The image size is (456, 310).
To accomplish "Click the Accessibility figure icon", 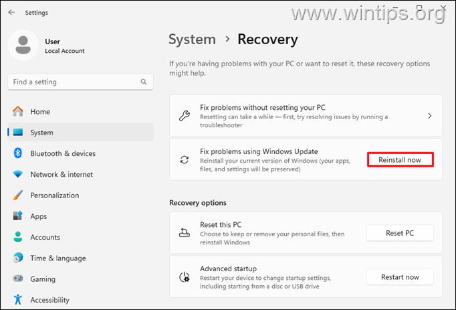I will pyautogui.click(x=18, y=299).
